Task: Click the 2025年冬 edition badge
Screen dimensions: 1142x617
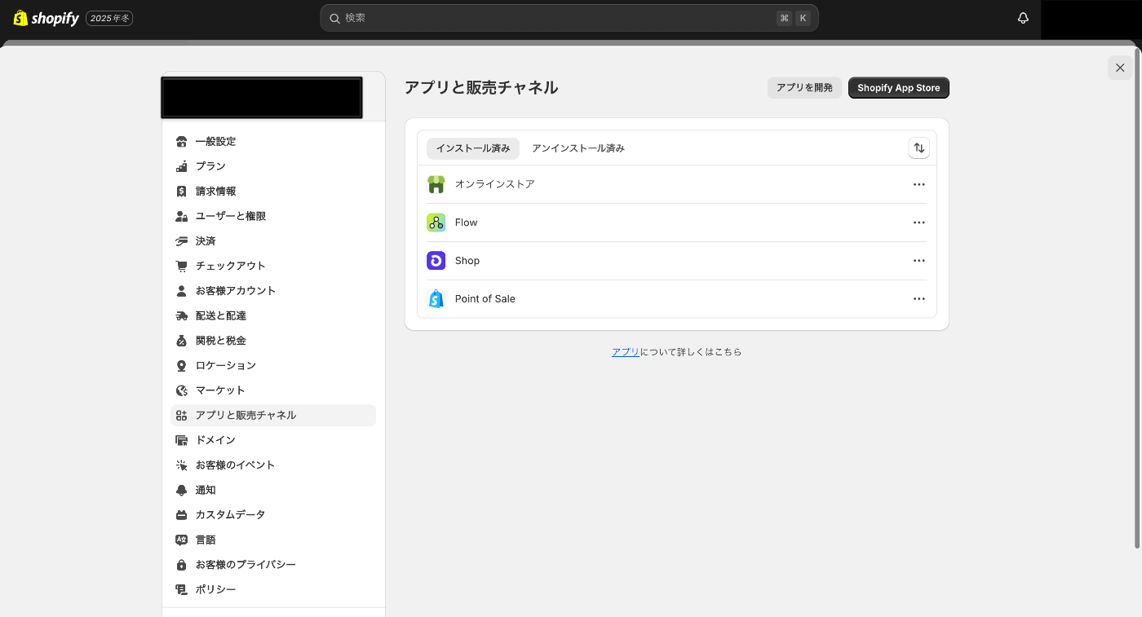Action: 109,18
